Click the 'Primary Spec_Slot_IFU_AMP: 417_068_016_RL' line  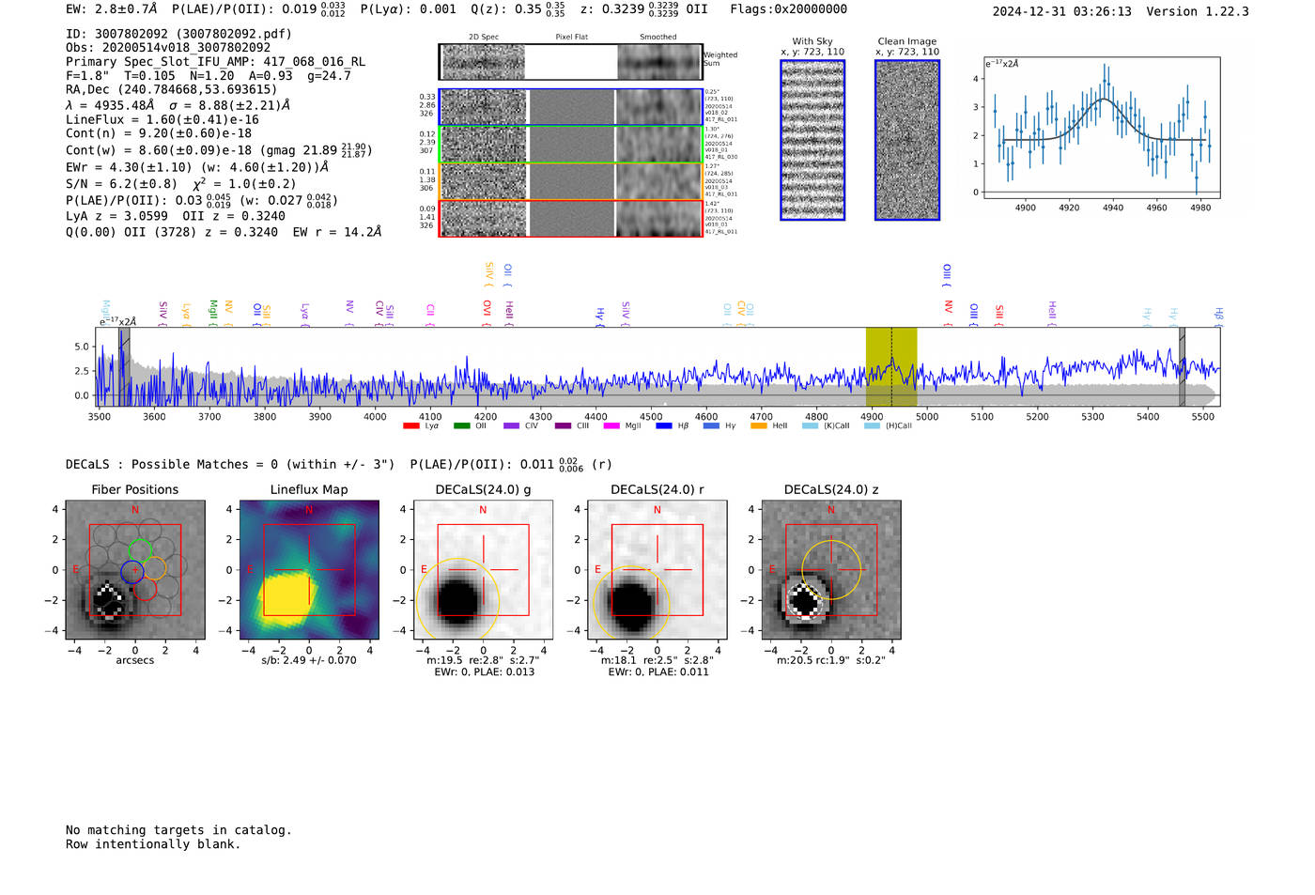(216, 62)
